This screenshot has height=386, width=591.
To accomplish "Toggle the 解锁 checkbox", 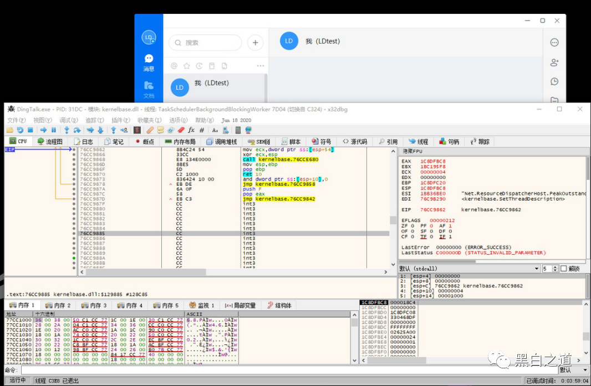I will tap(563, 269).
